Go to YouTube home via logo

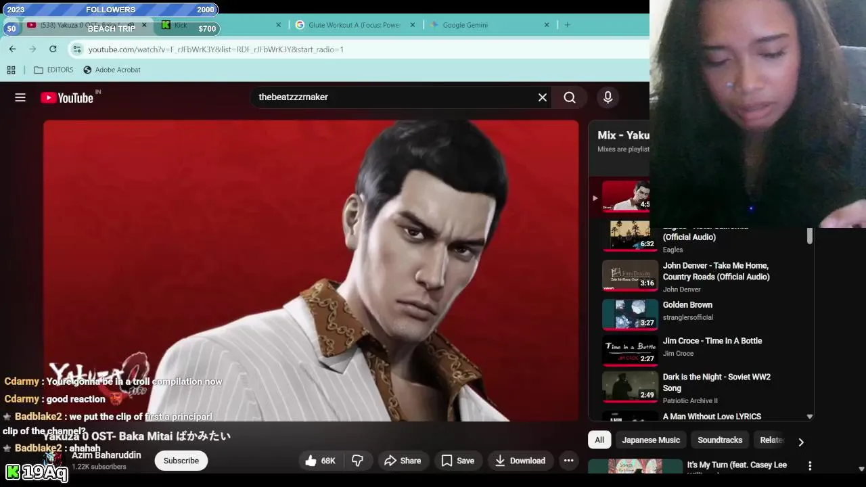67,97
